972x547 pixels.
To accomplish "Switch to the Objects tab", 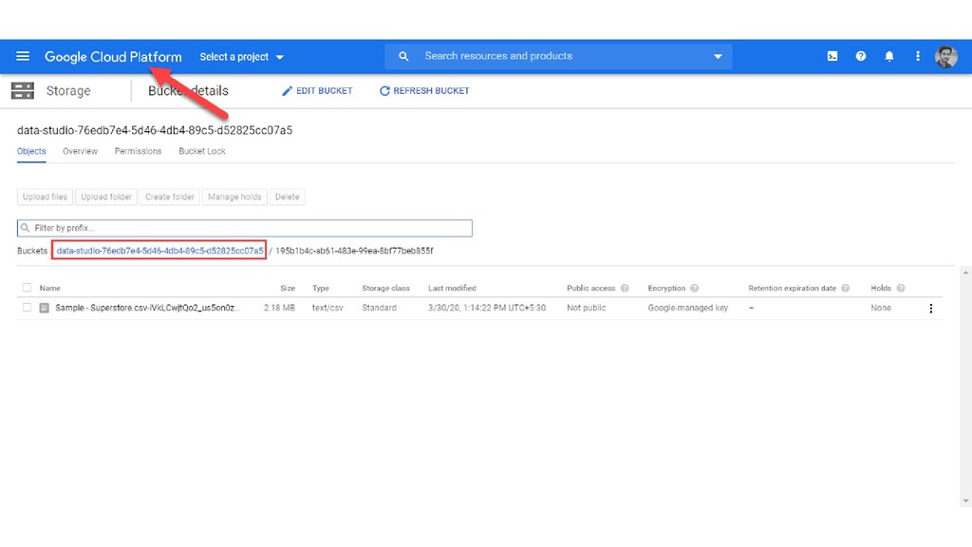I will [31, 151].
